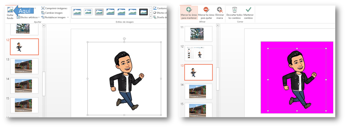Apply the fifth style in Estilos de imagen
This screenshot has width=346, height=128.
click(121, 12)
